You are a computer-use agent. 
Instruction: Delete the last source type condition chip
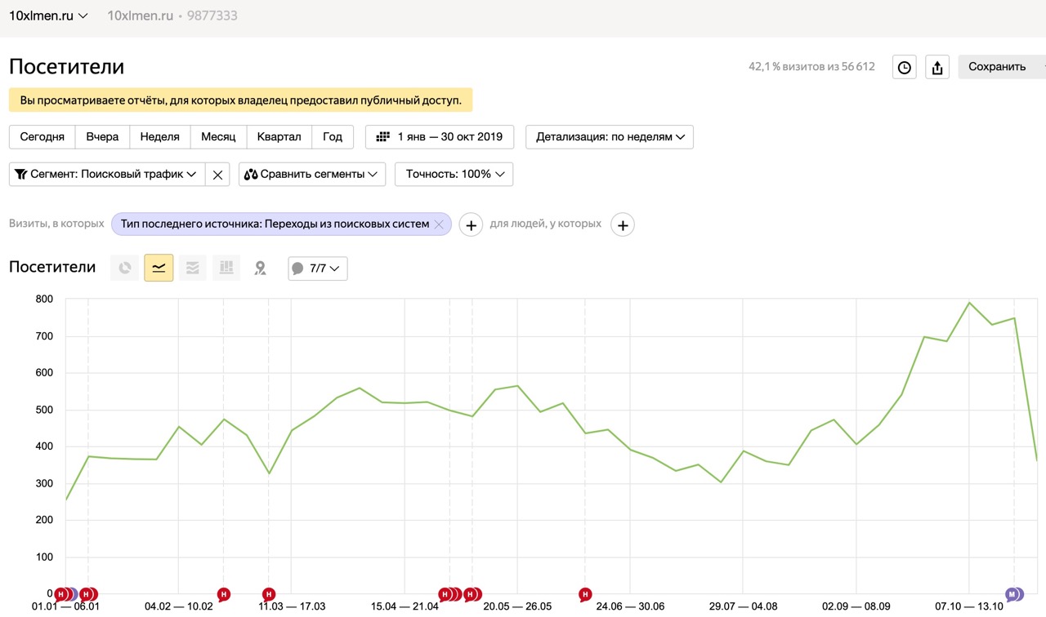click(x=439, y=224)
